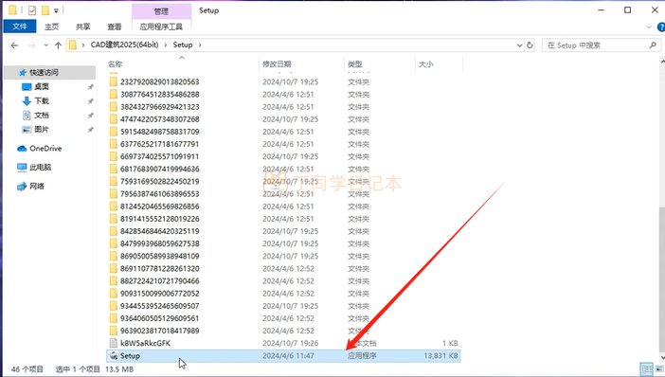The width and height of the screenshot is (665, 377).
Task: Expand the address bar history dropdown
Action: pos(519,45)
